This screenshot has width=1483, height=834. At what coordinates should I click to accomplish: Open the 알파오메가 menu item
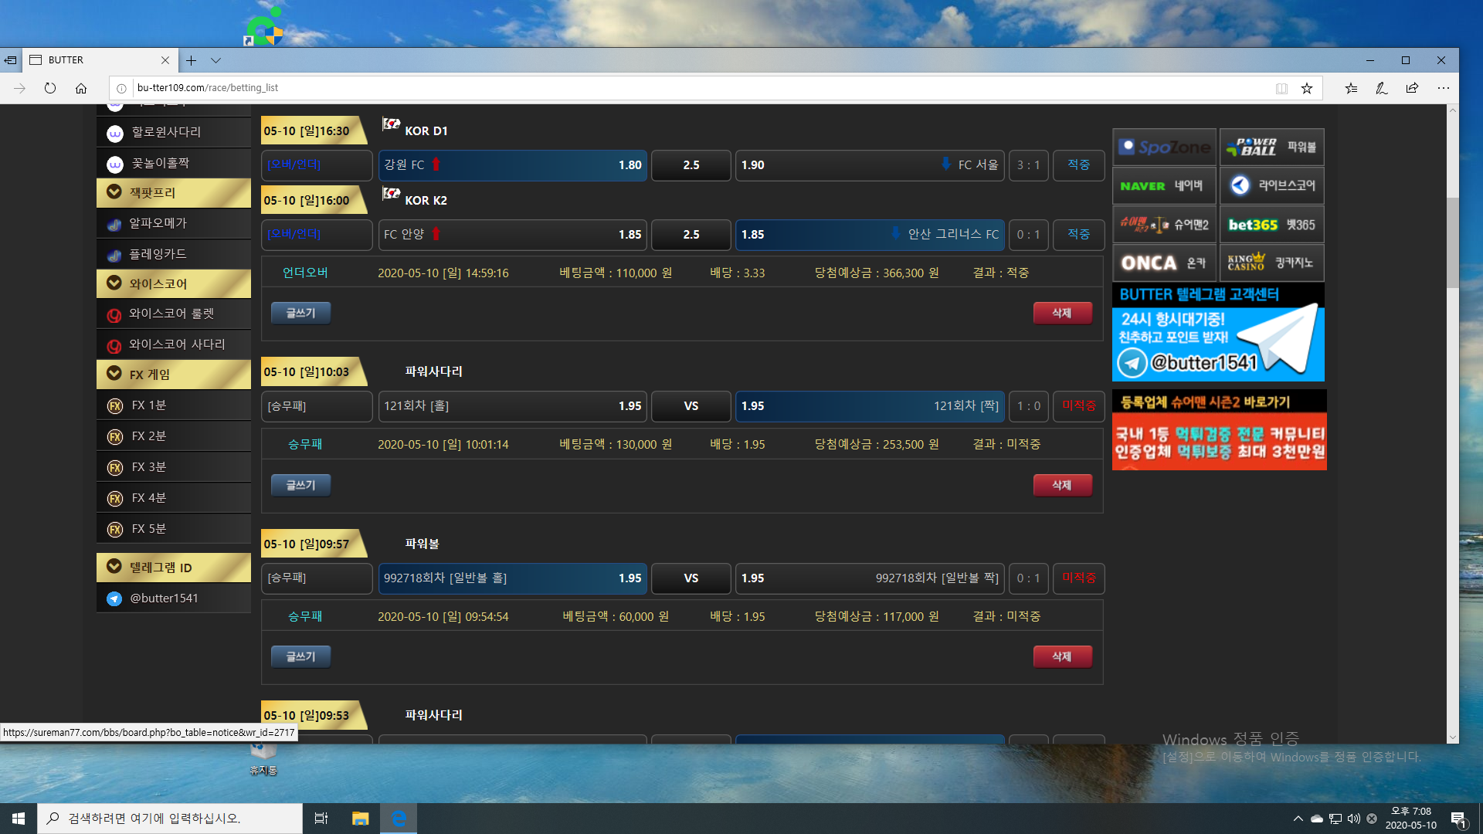[x=158, y=223]
